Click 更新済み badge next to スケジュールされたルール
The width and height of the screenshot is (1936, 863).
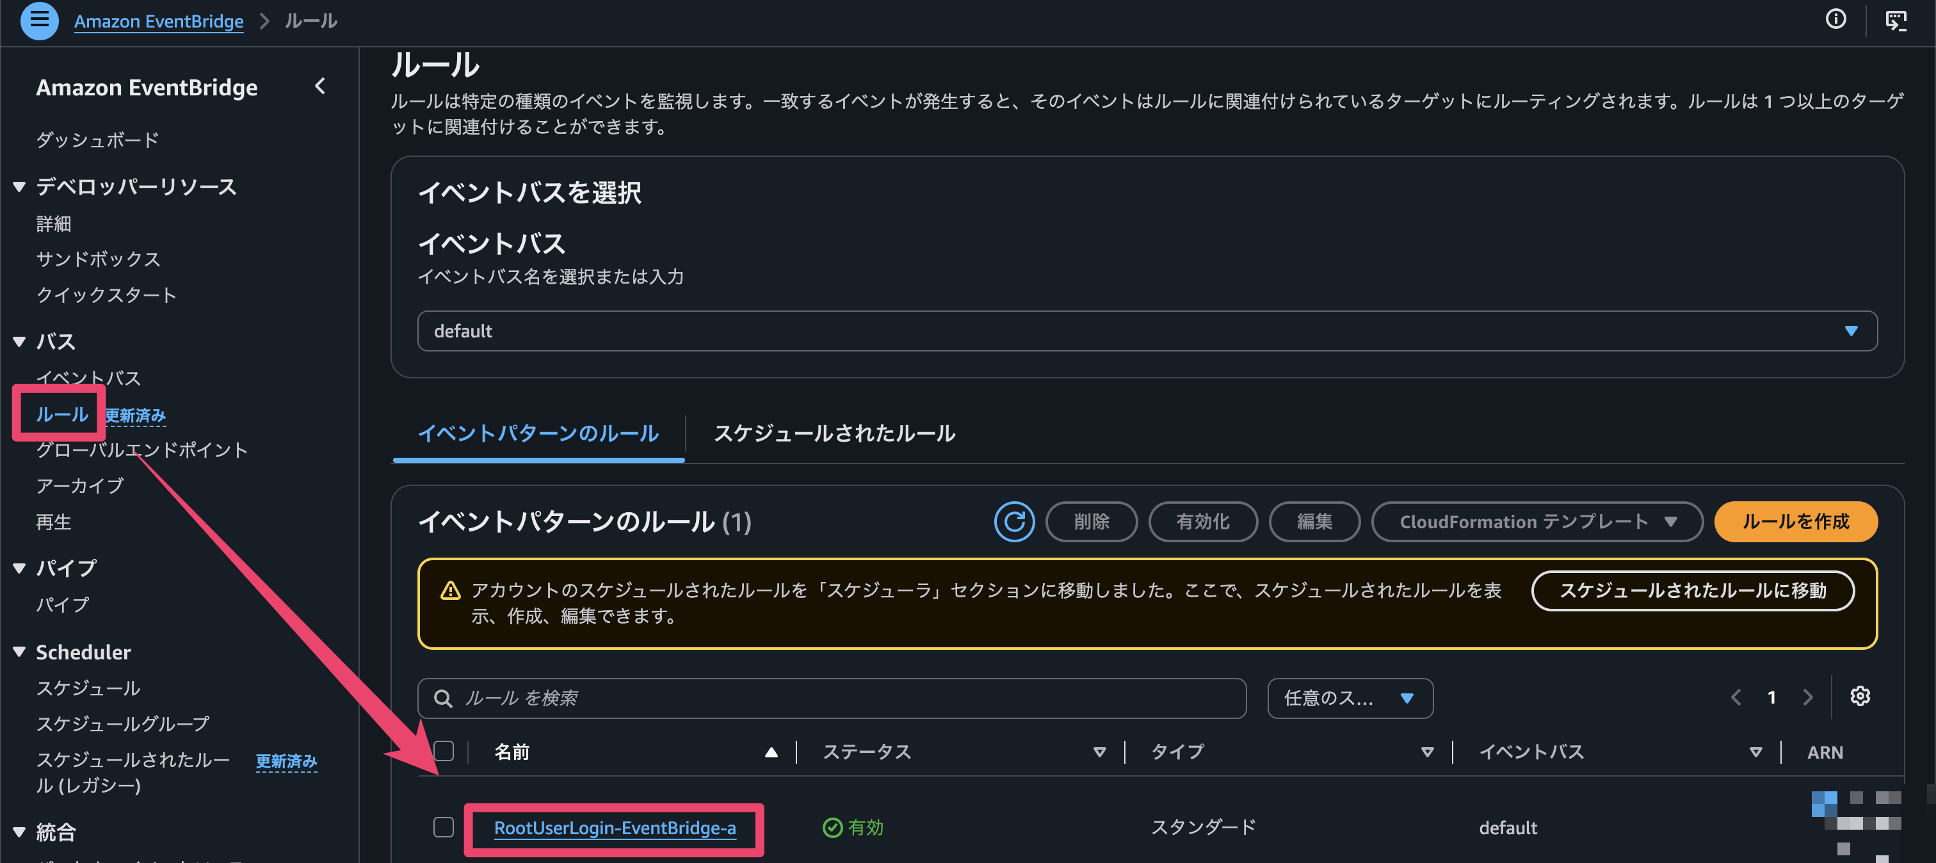(x=286, y=761)
